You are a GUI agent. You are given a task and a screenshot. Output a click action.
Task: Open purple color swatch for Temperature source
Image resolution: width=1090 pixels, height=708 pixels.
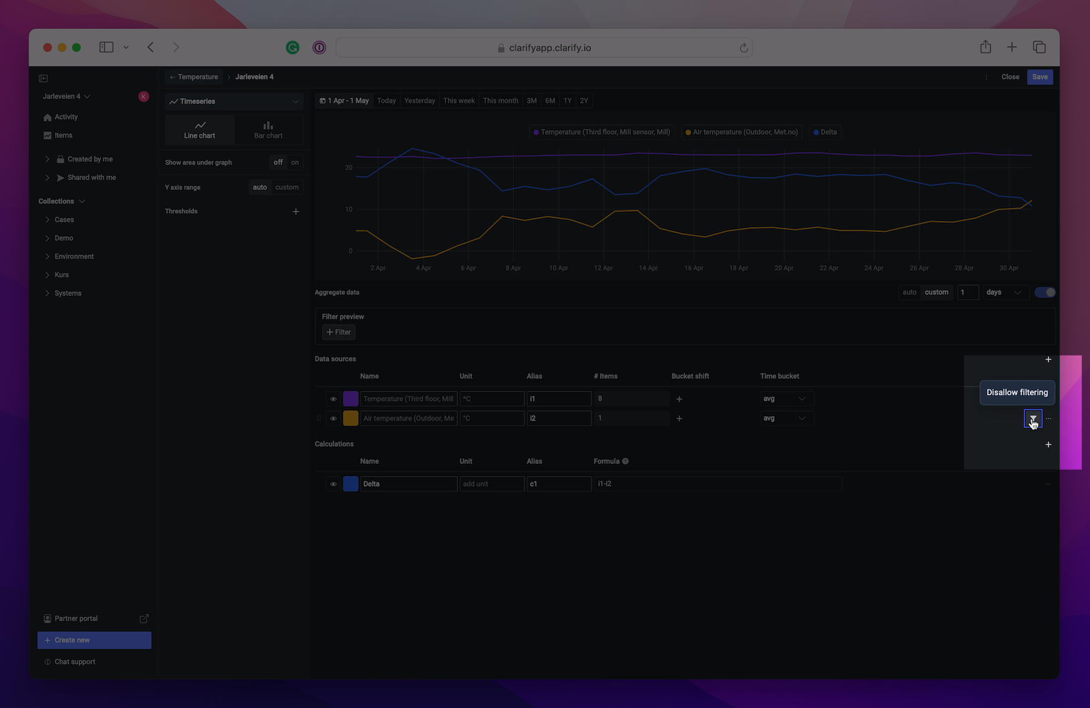pos(351,399)
